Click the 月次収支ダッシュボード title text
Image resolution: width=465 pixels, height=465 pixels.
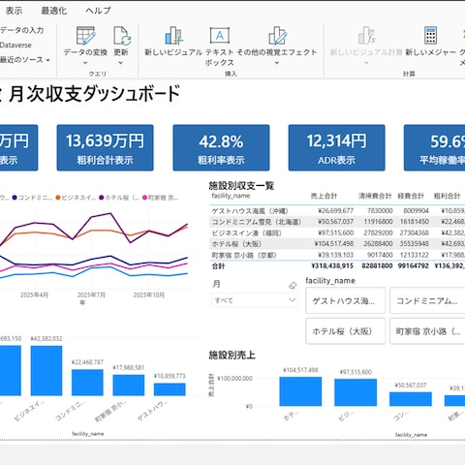click(x=94, y=94)
